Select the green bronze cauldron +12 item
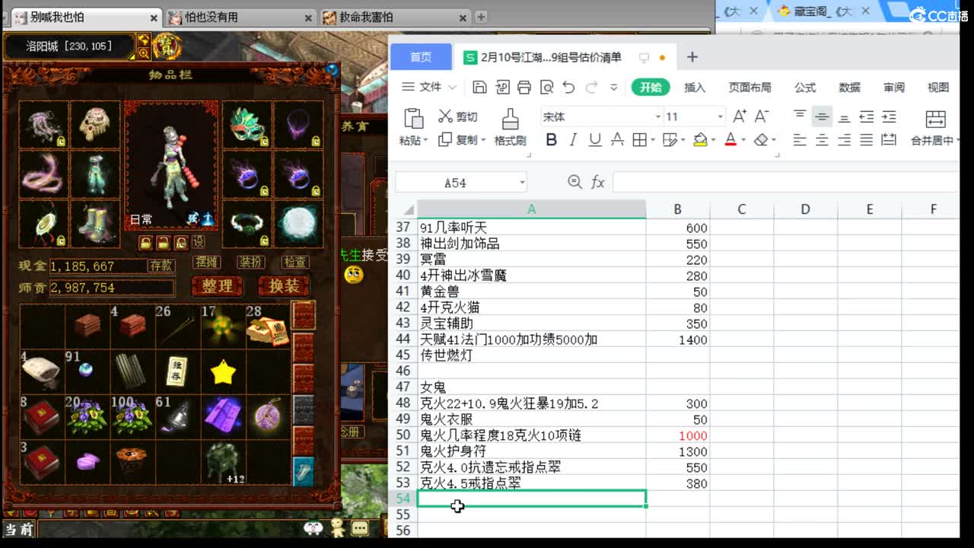 tap(223, 462)
